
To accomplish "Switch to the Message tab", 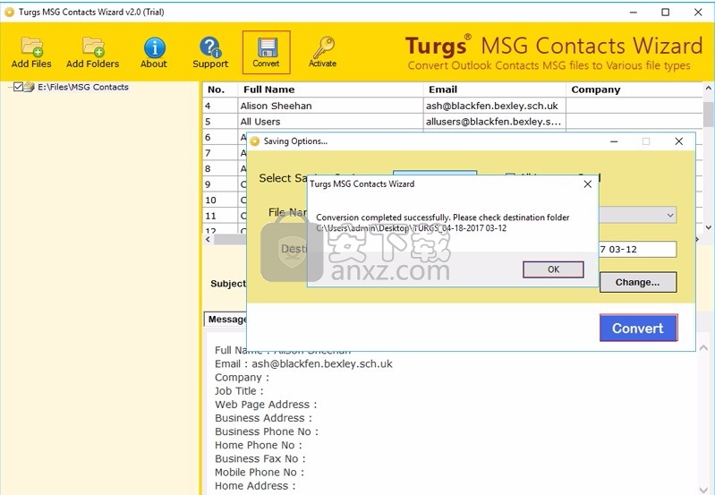I will tap(226, 320).
